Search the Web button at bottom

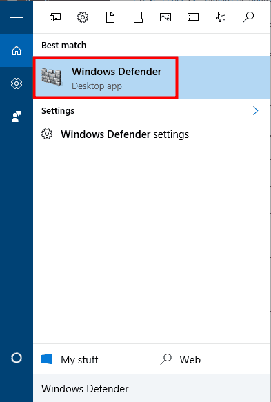(x=211, y=359)
